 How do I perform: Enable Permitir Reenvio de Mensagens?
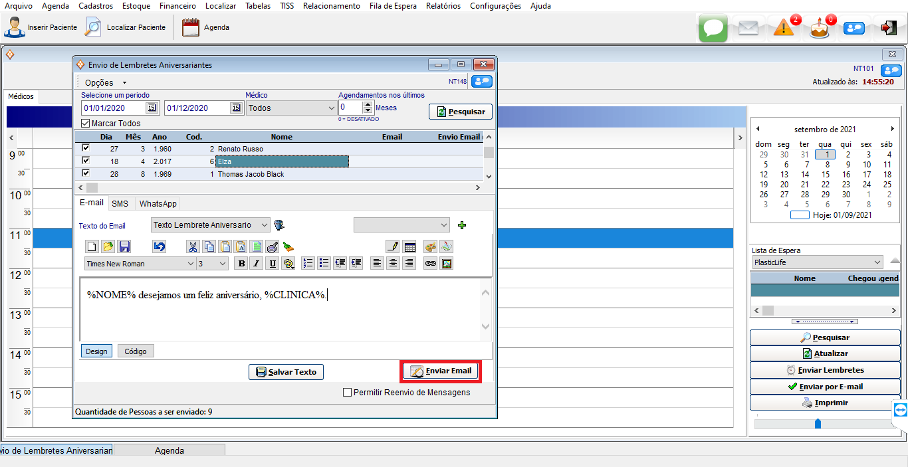coord(347,392)
